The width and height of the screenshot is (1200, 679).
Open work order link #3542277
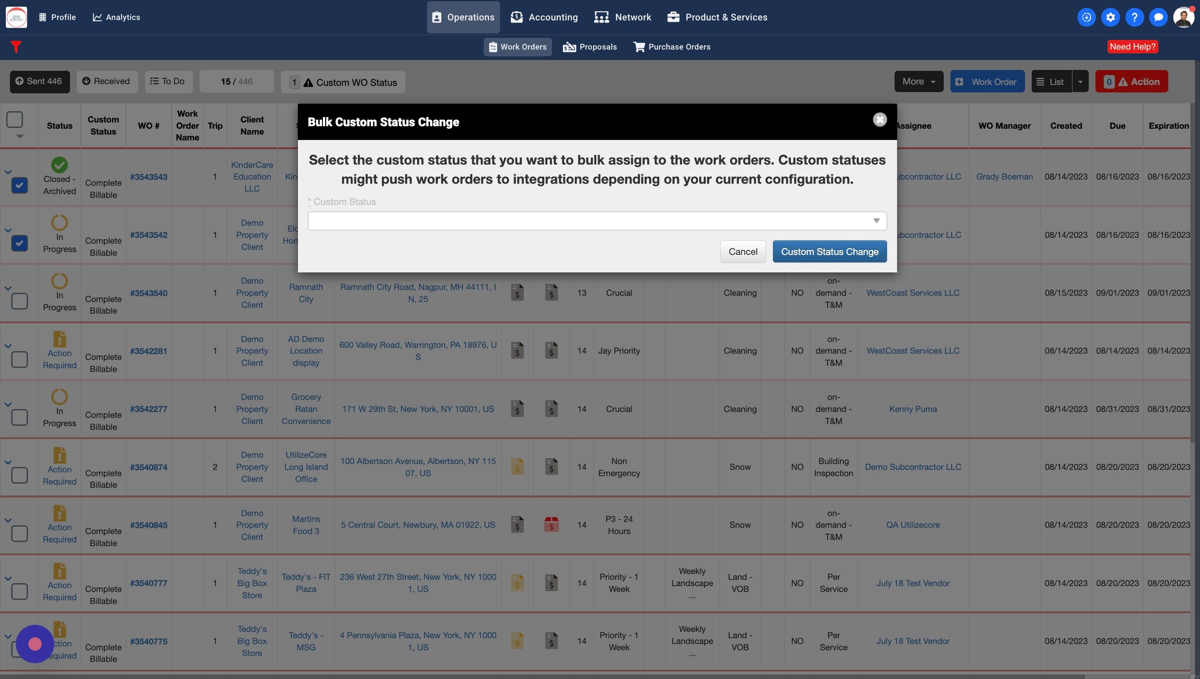148,409
